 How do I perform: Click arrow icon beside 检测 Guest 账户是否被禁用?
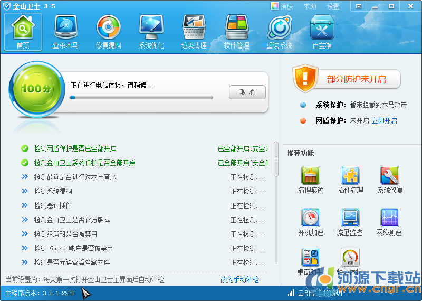coord(25,248)
